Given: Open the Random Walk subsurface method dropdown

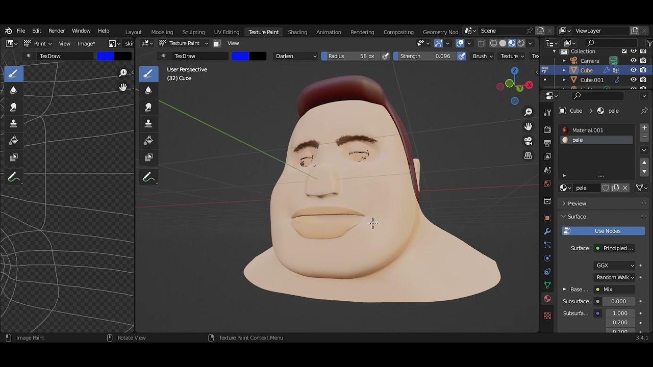Looking at the screenshot, I should point(615,277).
